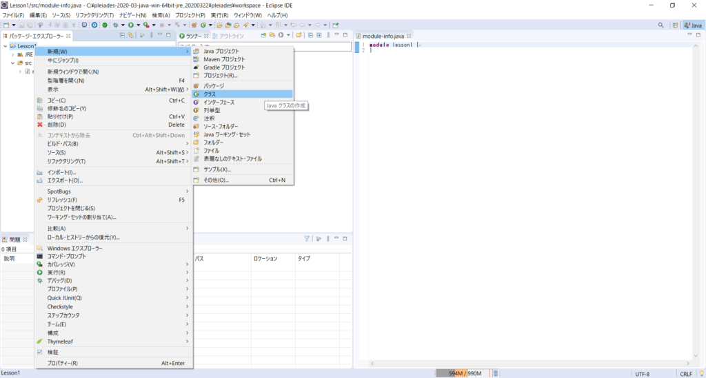Screen dimensions: 706x378
Task: Expand Thymeleaf submenu
Action: tap(114, 342)
